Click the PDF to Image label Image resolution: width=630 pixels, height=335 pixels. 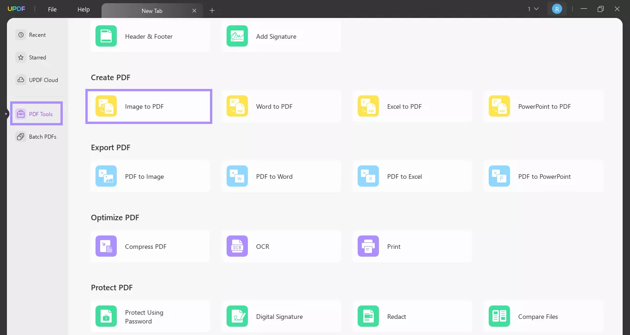[144, 176]
